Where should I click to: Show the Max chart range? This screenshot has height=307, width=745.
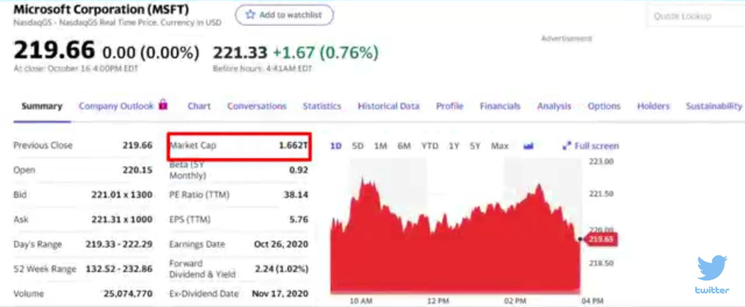(x=500, y=146)
